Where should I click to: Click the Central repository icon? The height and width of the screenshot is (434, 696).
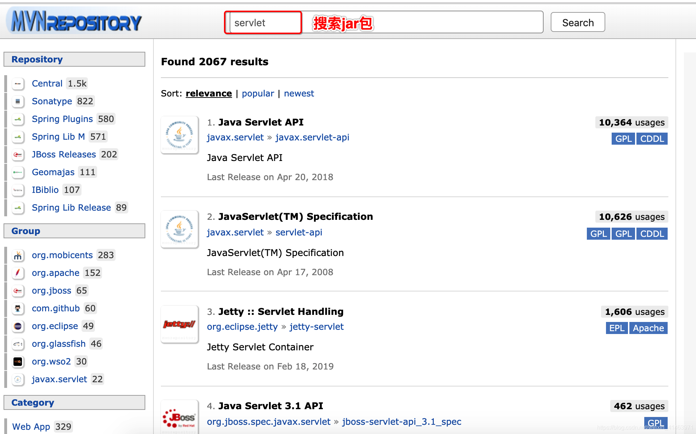[18, 84]
